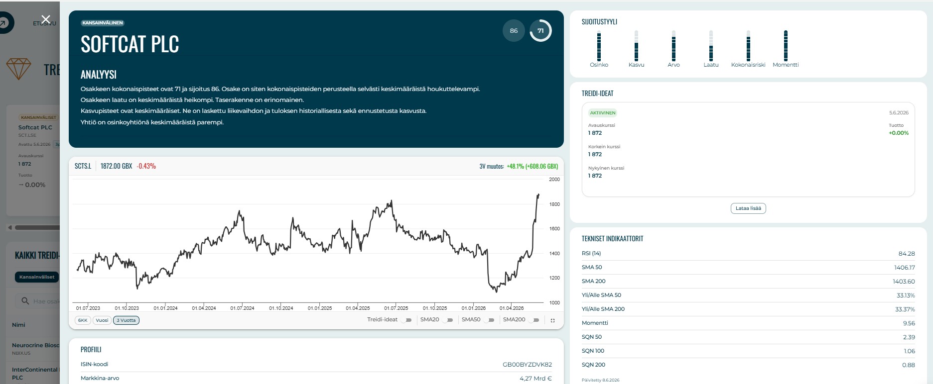Click the price chart line area
The image size is (933, 384).
coord(308,240)
